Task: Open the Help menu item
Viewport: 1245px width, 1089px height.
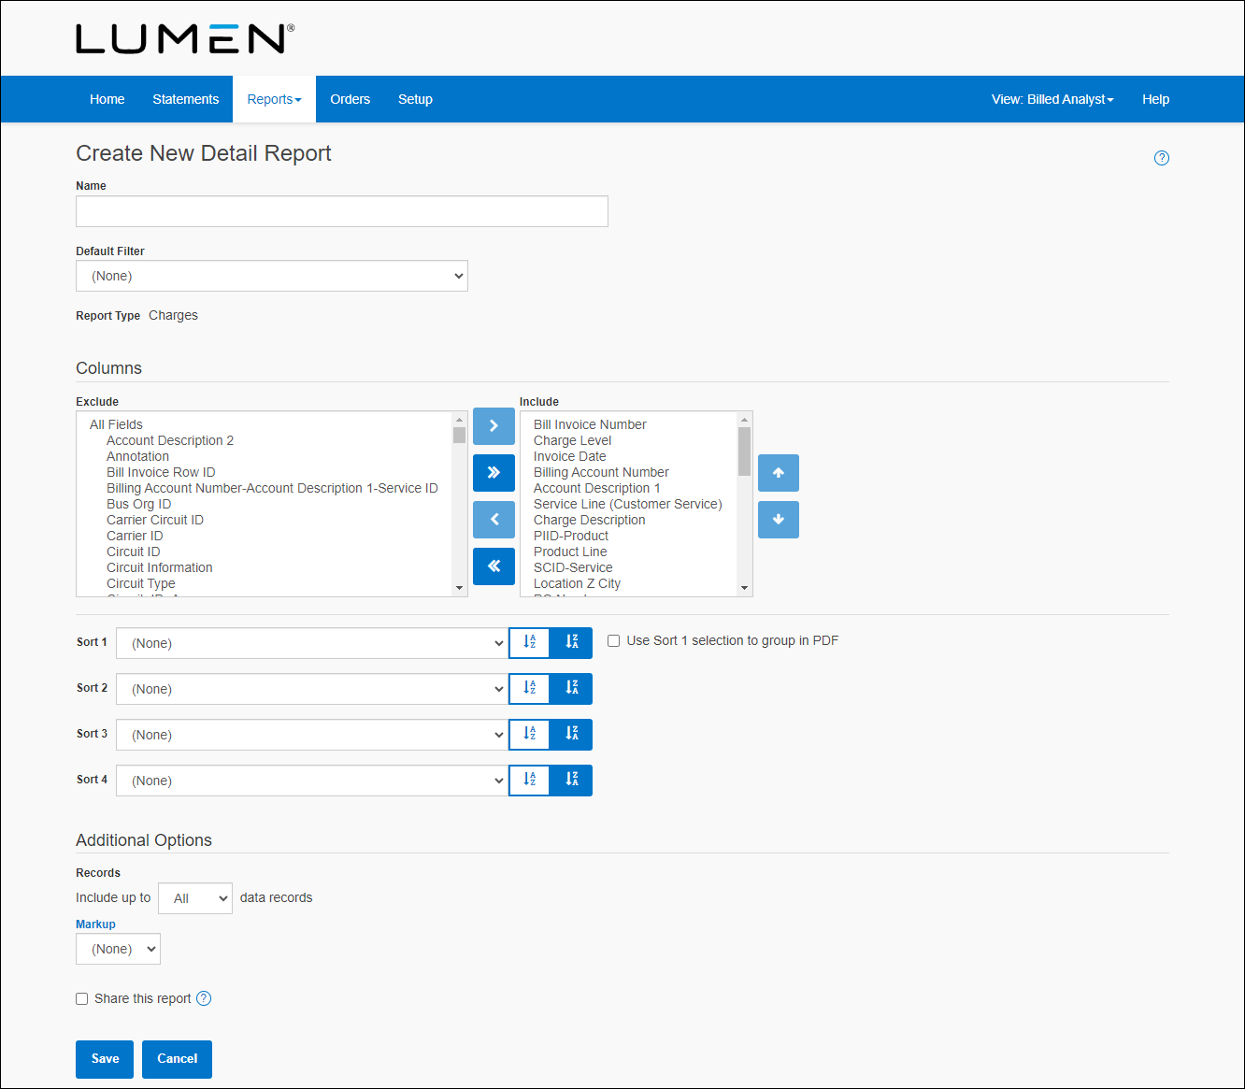Action: [x=1156, y=99]
